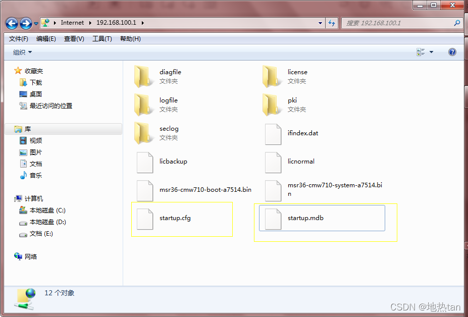Screen dimensions: 468x317
Task: Select the startup.cfg file icon
Action: (x=145, y=219)
